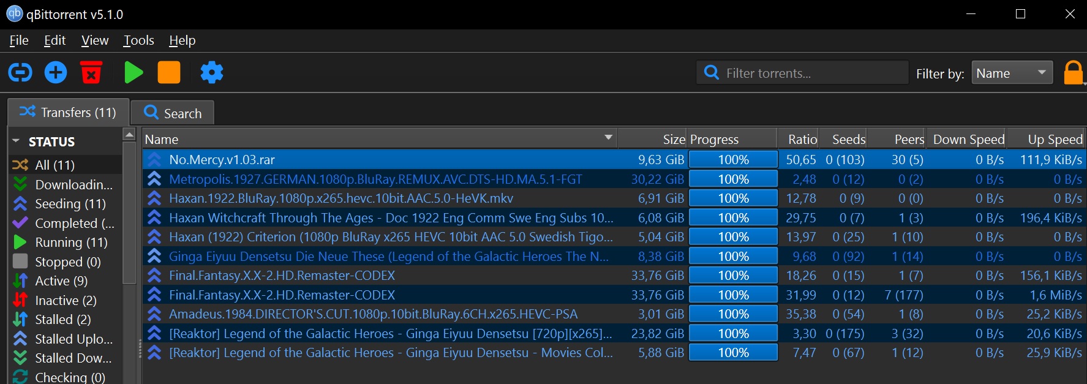Image resolution: width=1087 pixels, height=384 pixels.
Task: Click the 7 (177) peers value
Action: click(904, 295)
